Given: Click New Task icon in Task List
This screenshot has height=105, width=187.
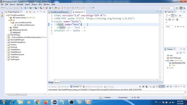Looking at the screenshot, I should pos(167,15).
